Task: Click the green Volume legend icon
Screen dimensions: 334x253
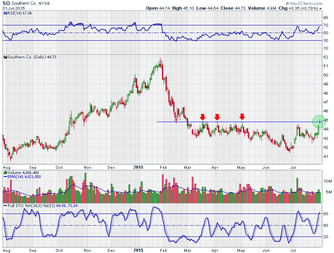Action: point(4,172)
